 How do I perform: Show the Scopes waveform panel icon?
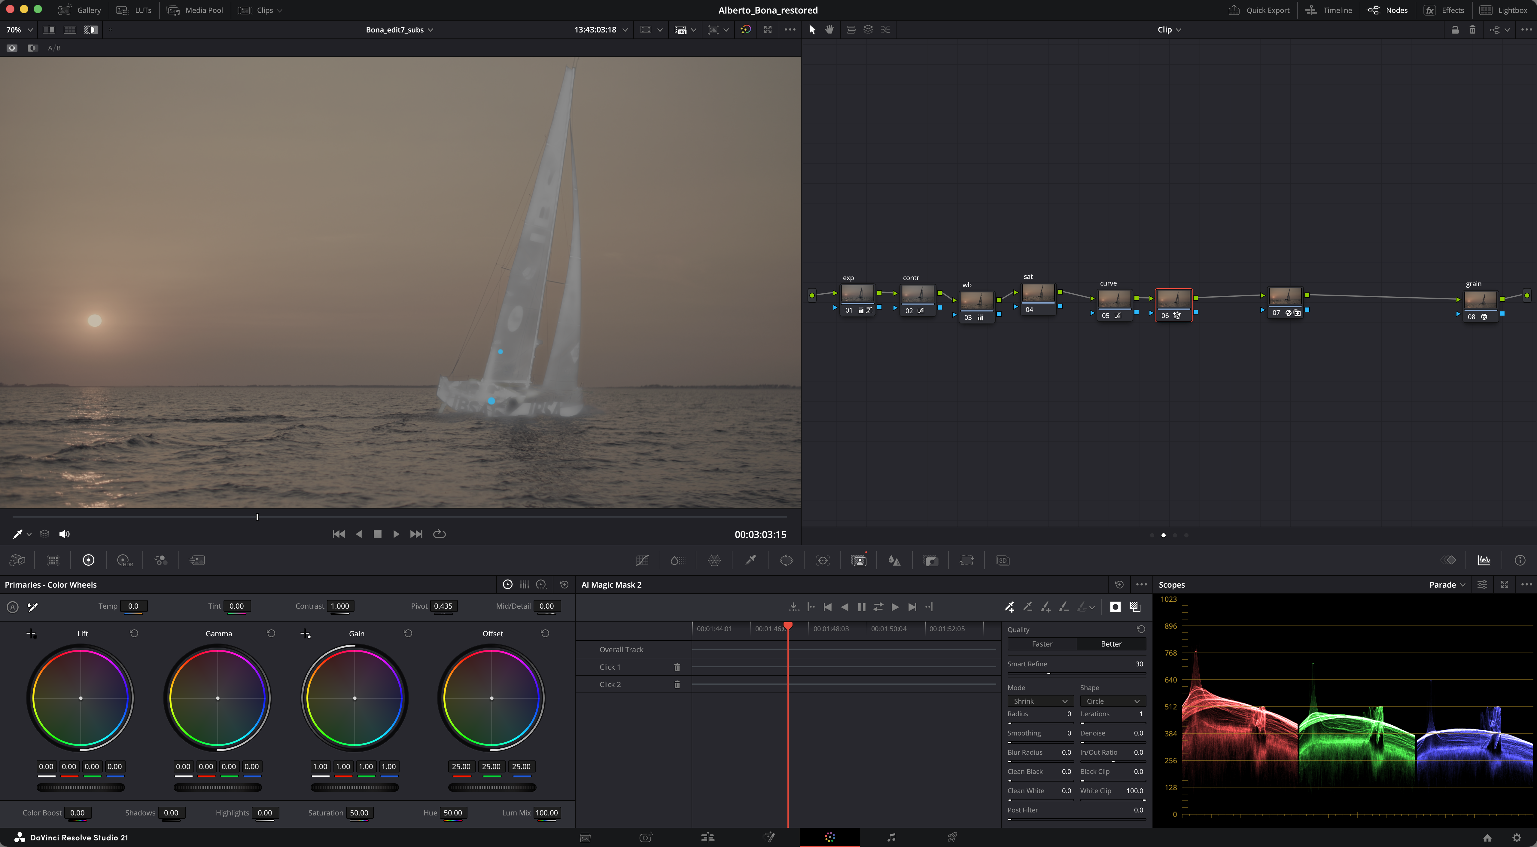pos(1483,561)
